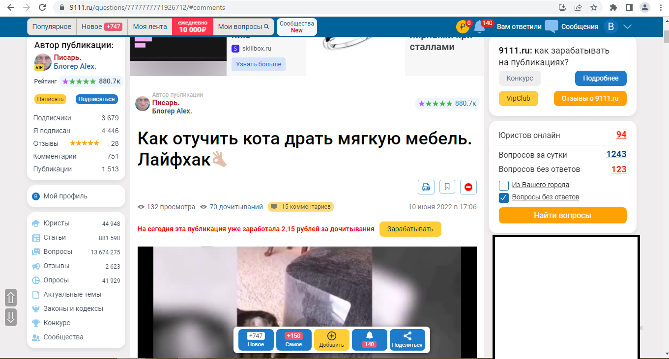Open the Конкурс trophy icon in sidebar

[35, 323]
